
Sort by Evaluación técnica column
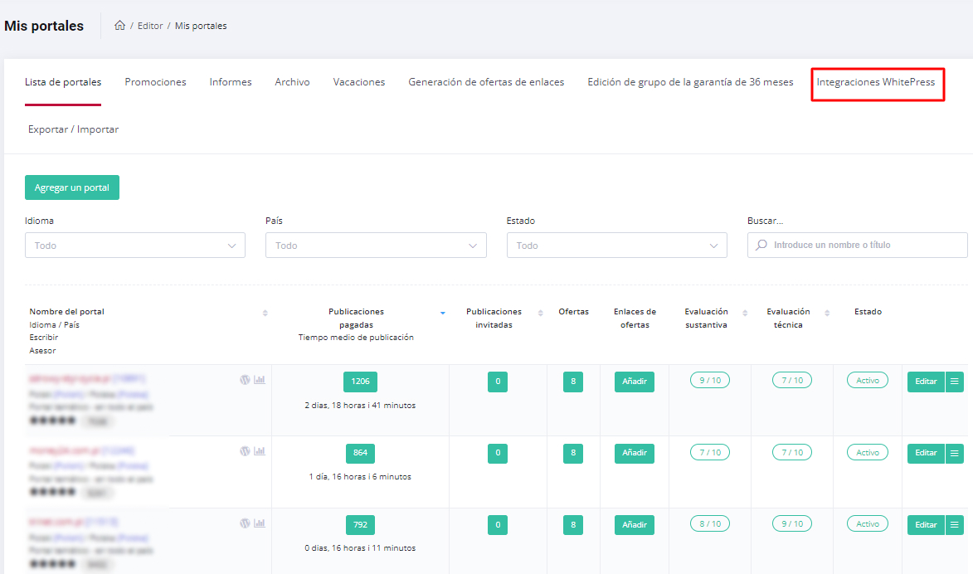[827, 313]
